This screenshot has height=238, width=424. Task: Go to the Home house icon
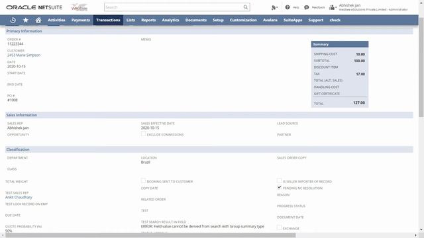[x=38, y=20]
